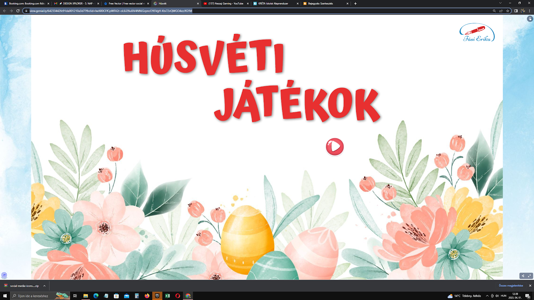Switch to the Free Vector tab
Viewport: 534px width, 300px height.
click(x=126, y=3)
